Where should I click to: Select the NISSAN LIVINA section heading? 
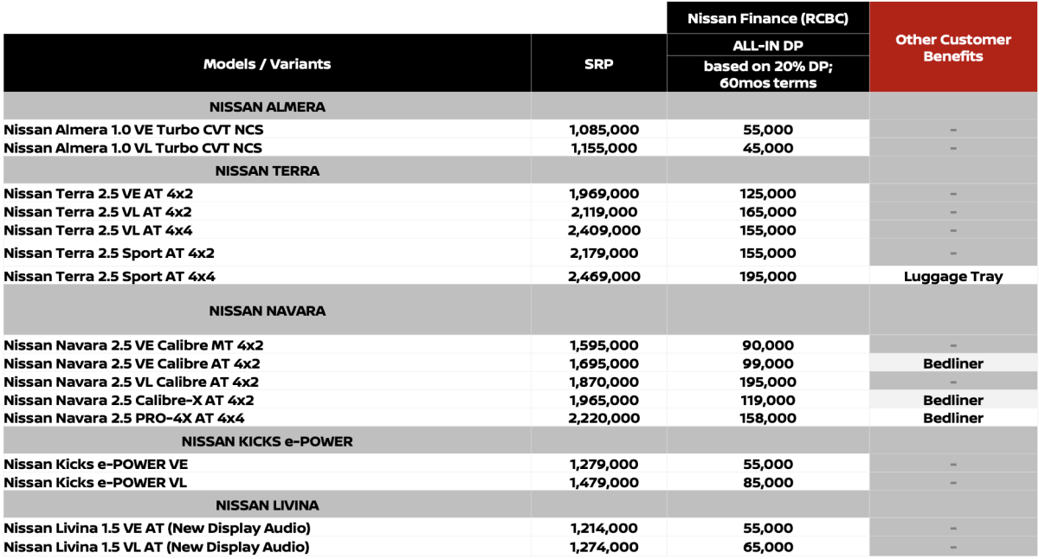click(267, 505)
